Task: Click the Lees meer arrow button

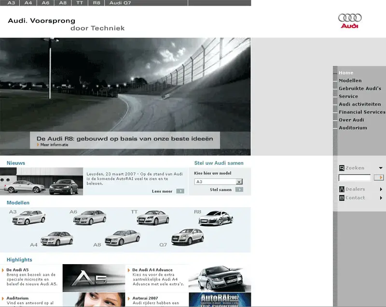Action: (x=180, y=191)
